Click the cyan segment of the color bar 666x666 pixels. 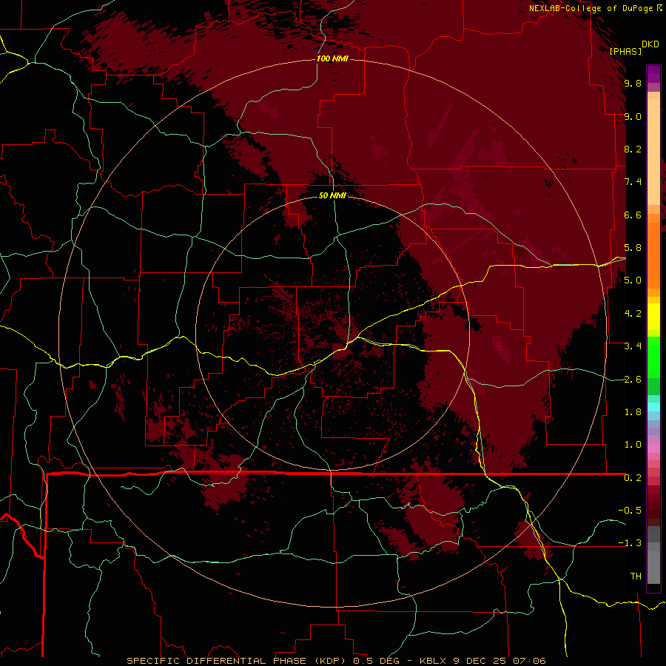(653, 407)
